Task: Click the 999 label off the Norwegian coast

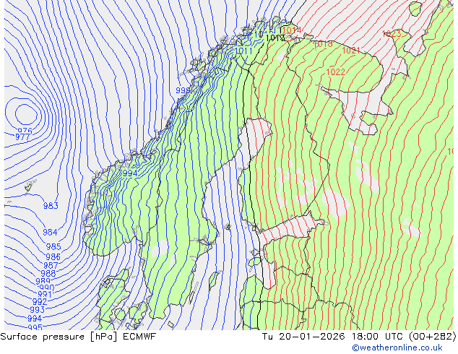Action: (x=183, y=90)
